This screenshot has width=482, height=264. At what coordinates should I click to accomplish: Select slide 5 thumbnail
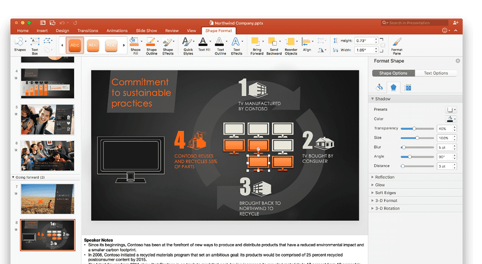(47, 119)
